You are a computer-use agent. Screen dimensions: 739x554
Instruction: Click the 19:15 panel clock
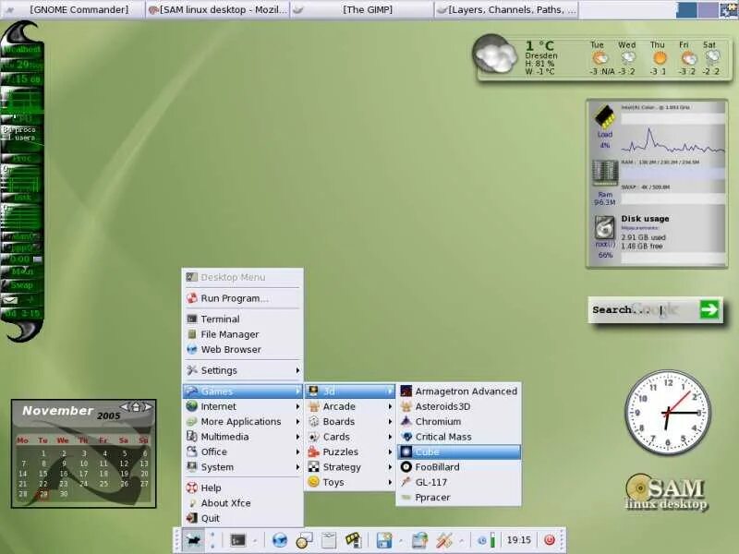click(518, 540)
